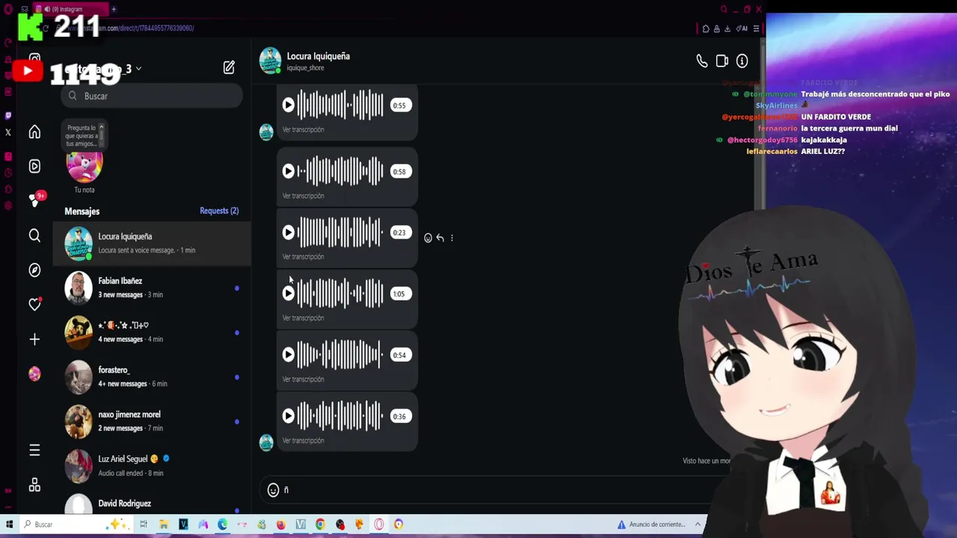
Task: Click the Create plus icon in the sidebar
Action: pyautogui.click(x=34, y=339)
